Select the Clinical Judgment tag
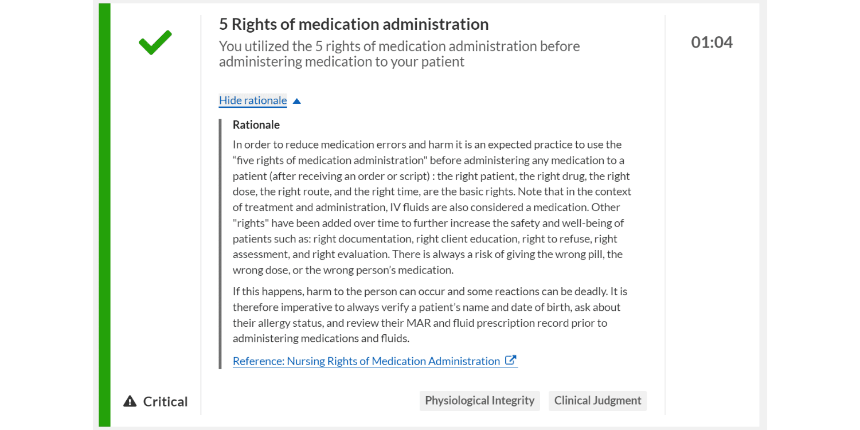The image size is (860, 430). click(597, 401)
